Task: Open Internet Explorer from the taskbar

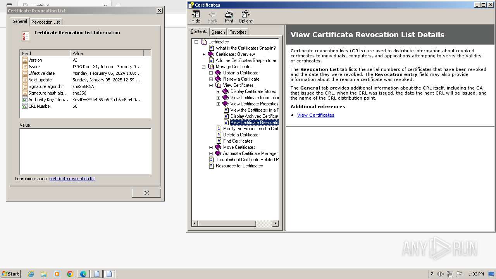Action: pyautogui.click(x=31, y=274)
